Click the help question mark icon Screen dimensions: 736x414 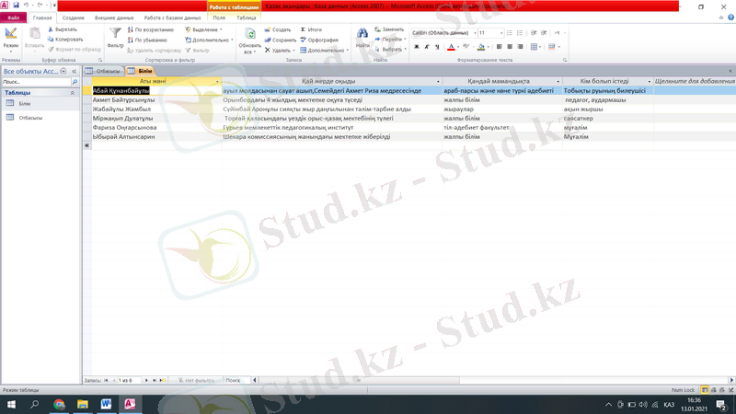click(730, 17)
